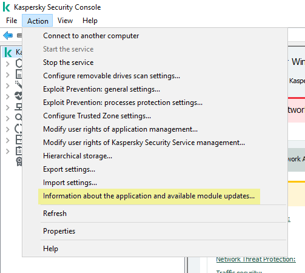Image resolution: width=305 pixels, height=273 pixels.
Task: Choose Import settings
Action: (x=155, y=183)
